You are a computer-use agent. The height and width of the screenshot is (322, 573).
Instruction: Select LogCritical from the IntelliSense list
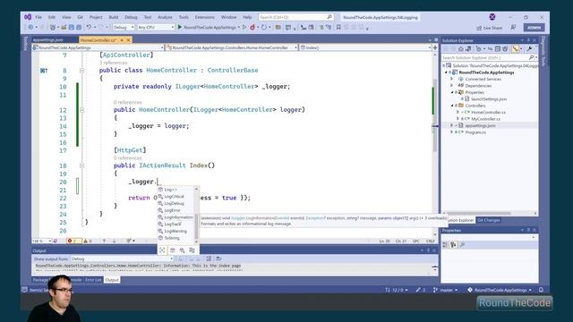174,197
